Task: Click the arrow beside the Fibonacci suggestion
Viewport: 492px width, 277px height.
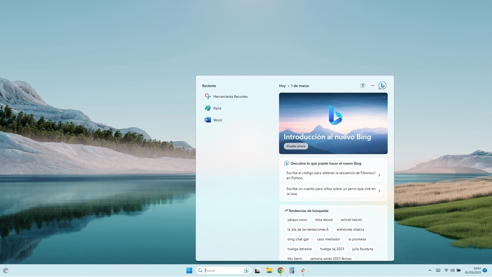Action: pos(379,175)
